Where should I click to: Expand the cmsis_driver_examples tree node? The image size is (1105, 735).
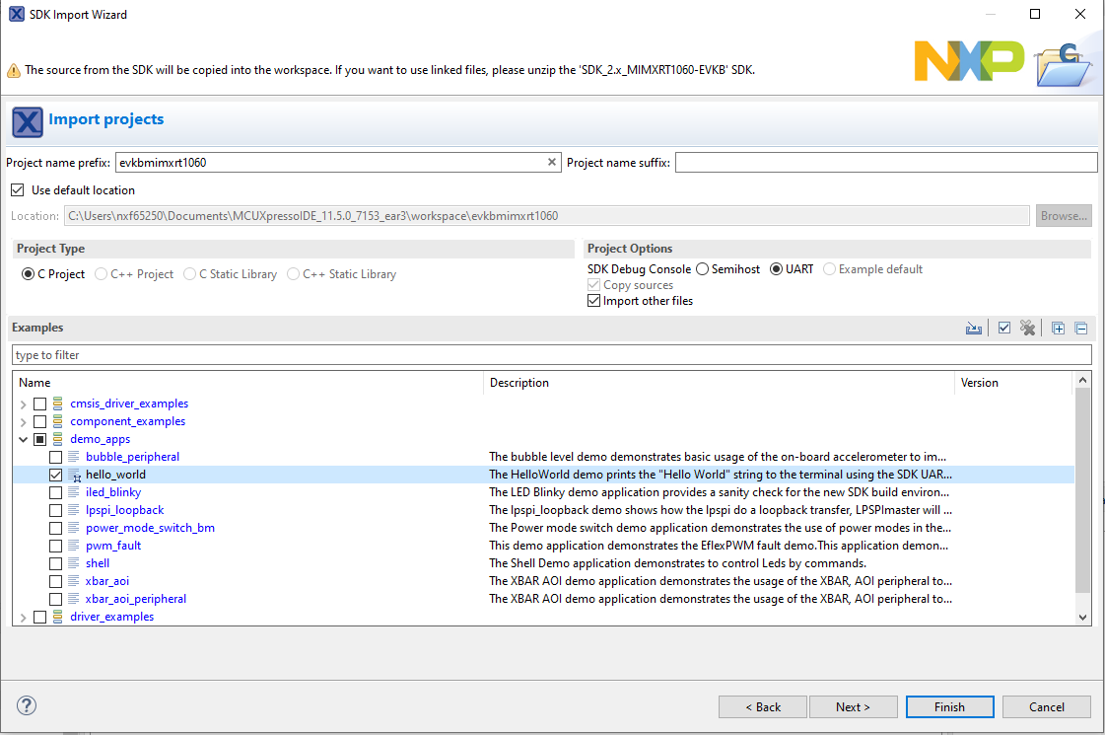click(x=24, y=404)
